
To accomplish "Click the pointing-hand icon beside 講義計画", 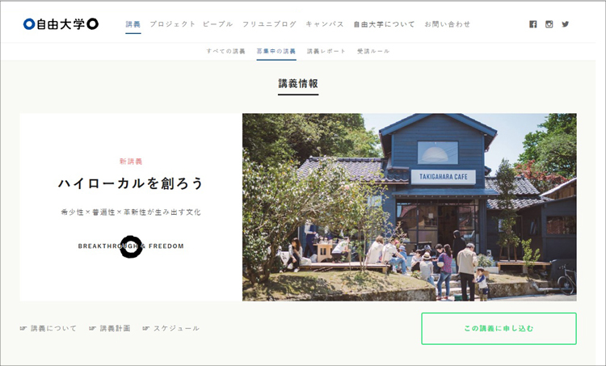I will tap(92, 329).
